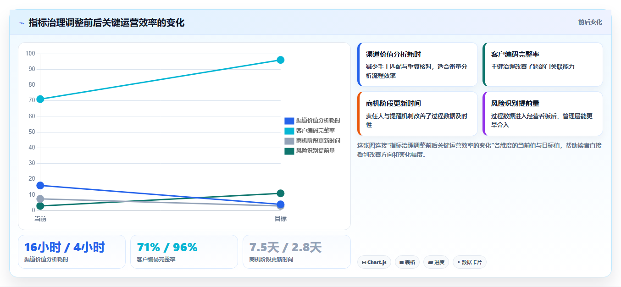621x287 pixels.
Task: Select the 渠道价值分析耗时 point at 当前 (16)
Action: (x=40, y=186)
